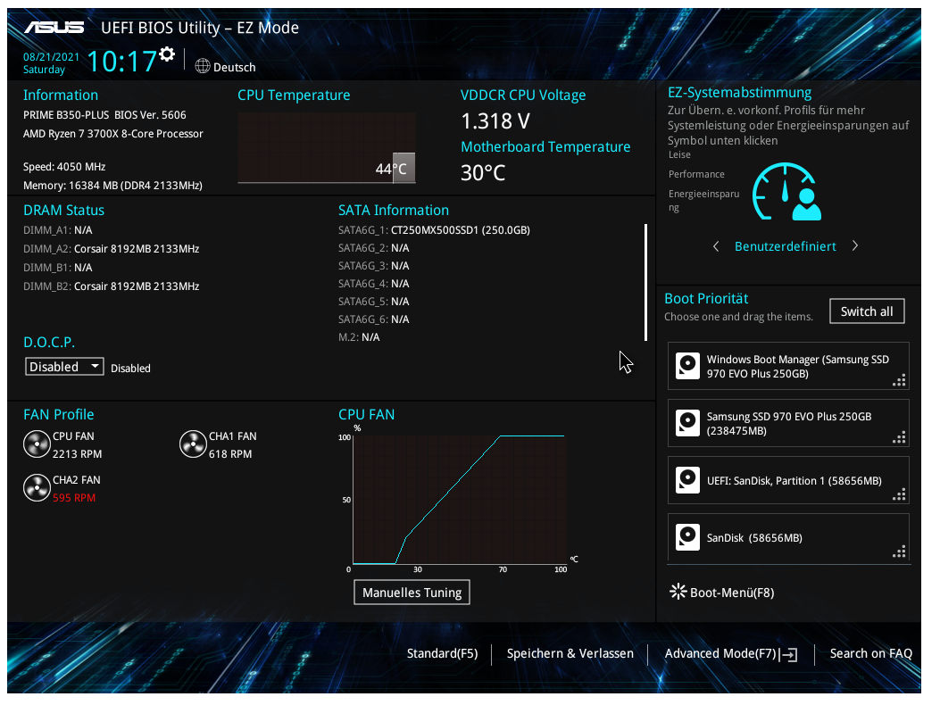Screen dimensions: 940x705
Task: Grab the drag handle on UEFI SanDisk entry
Action: [x=899, y=494]
